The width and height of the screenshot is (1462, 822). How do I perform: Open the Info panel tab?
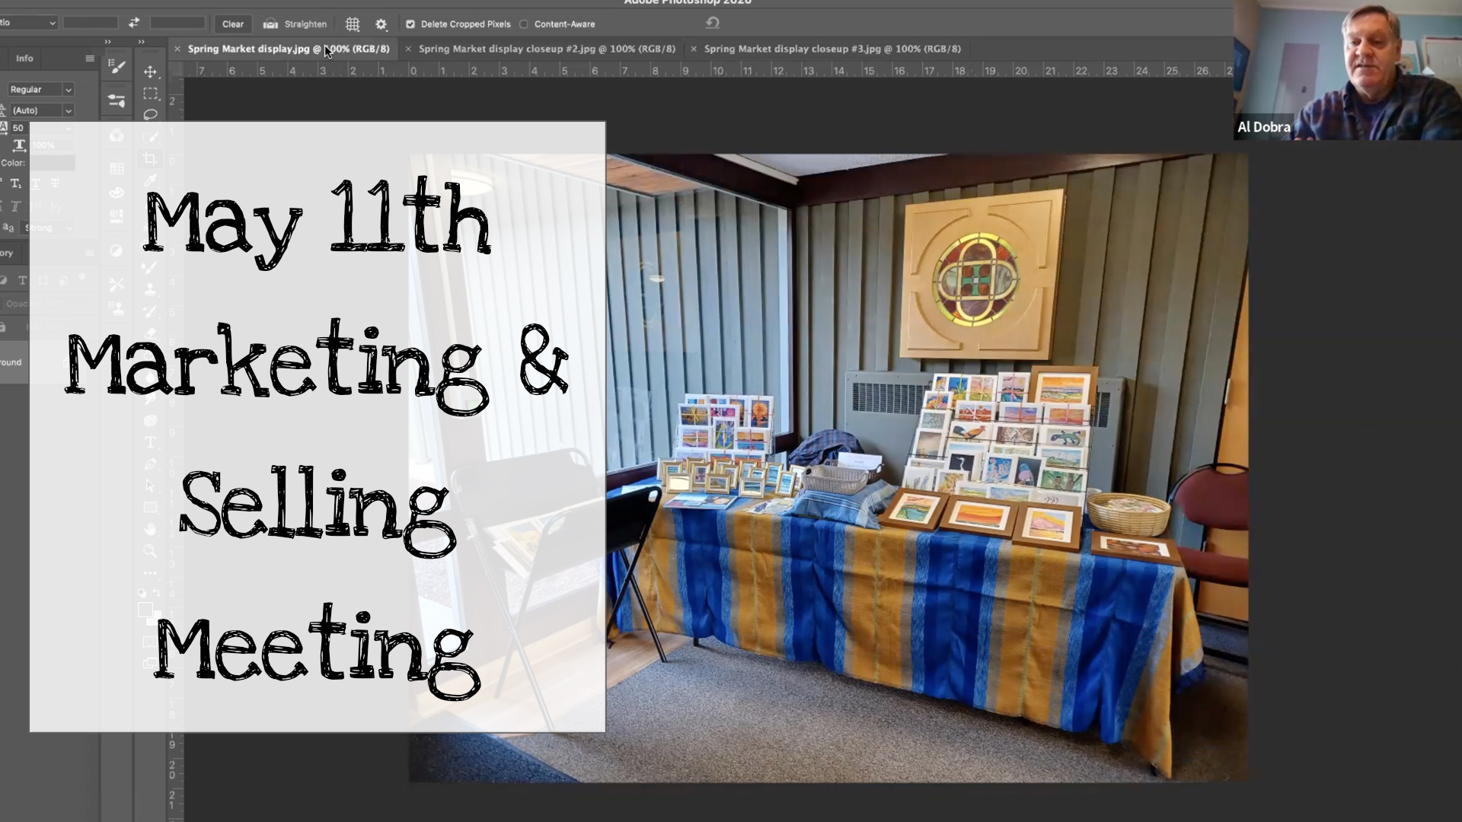pyautogui.click(x=24, y=58)
